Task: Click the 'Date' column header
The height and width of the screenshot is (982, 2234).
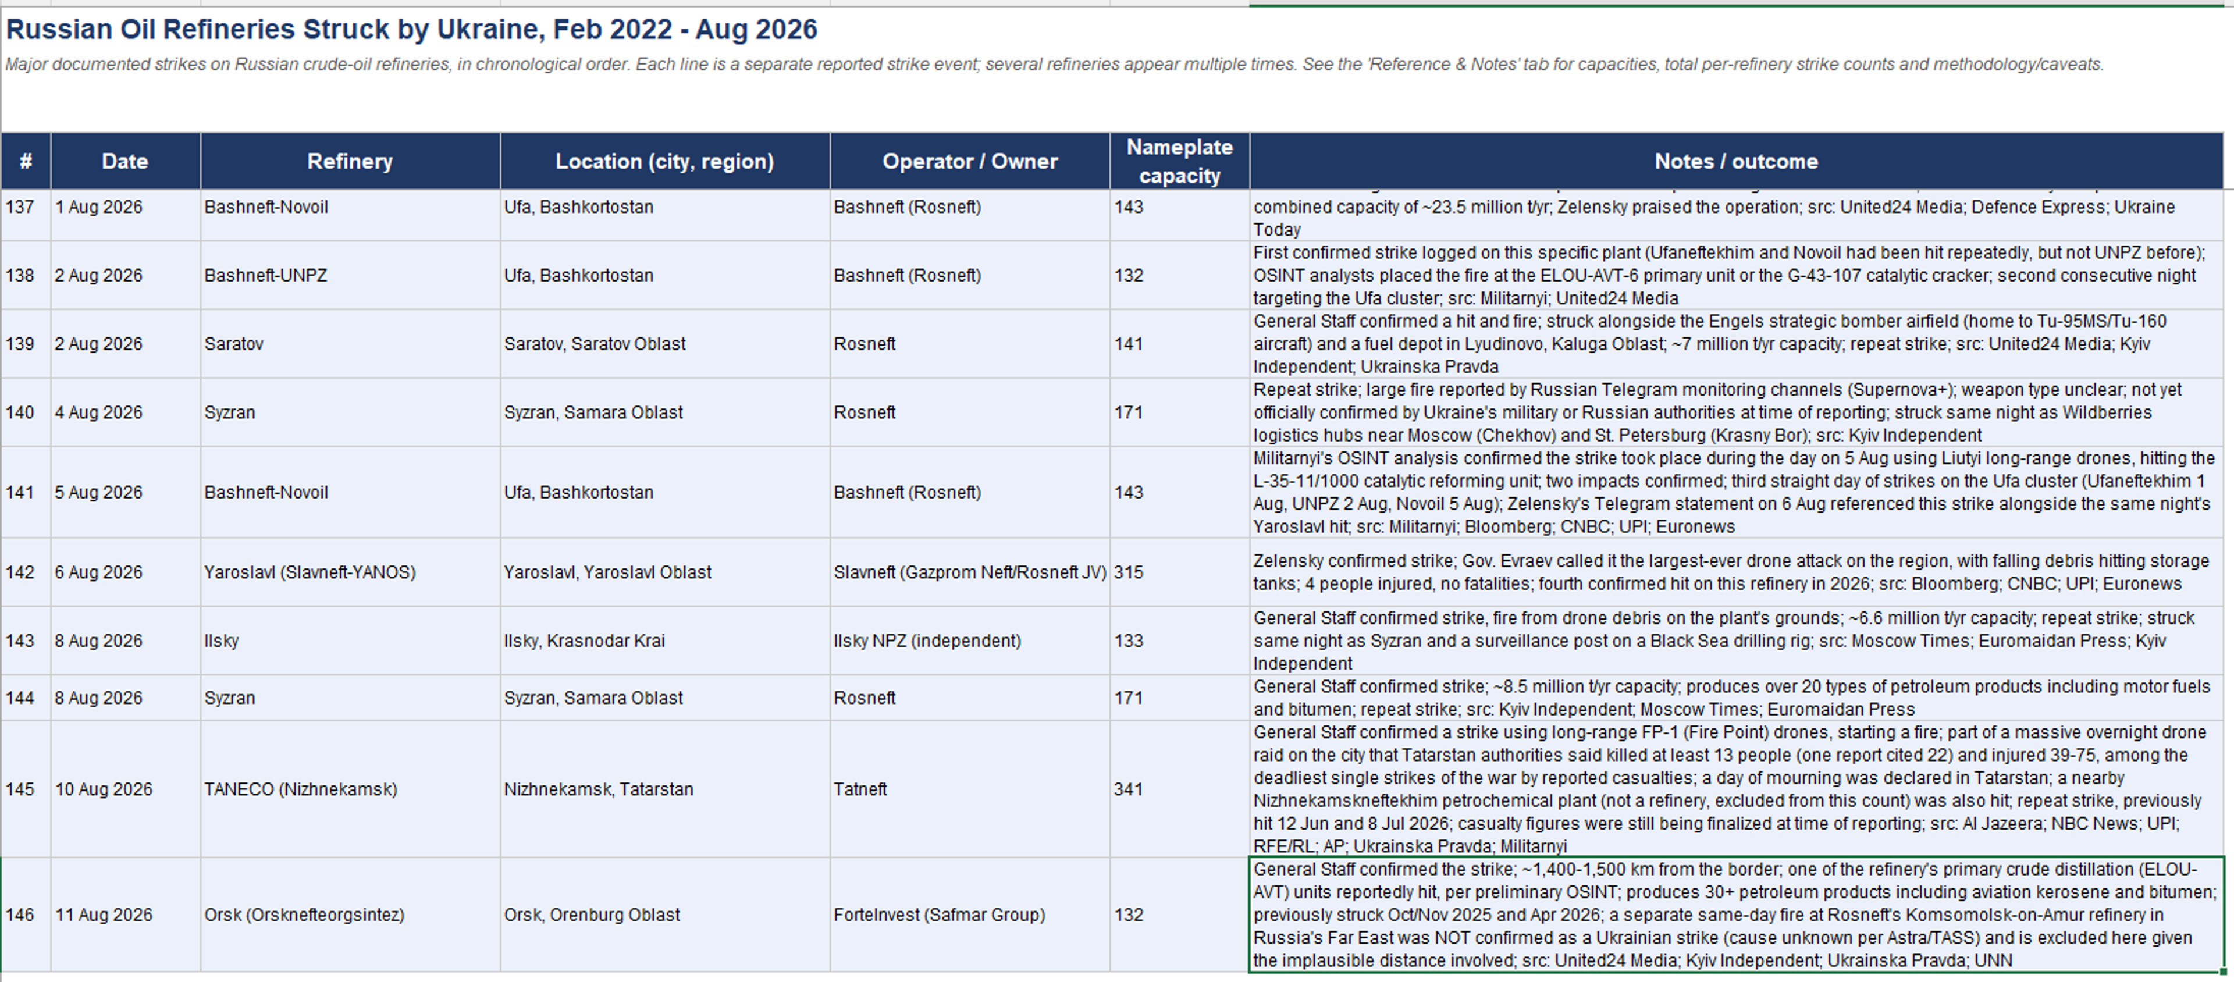Action: (x=125, y=161)
